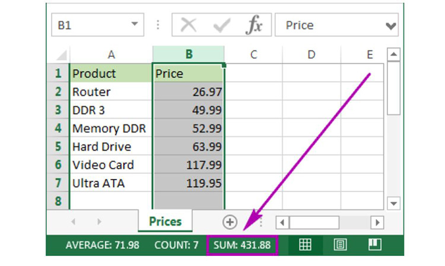The image size is (445, 266).
Task: Click horizontal scrollbar right arrow
Action: (x=377, y=222)
